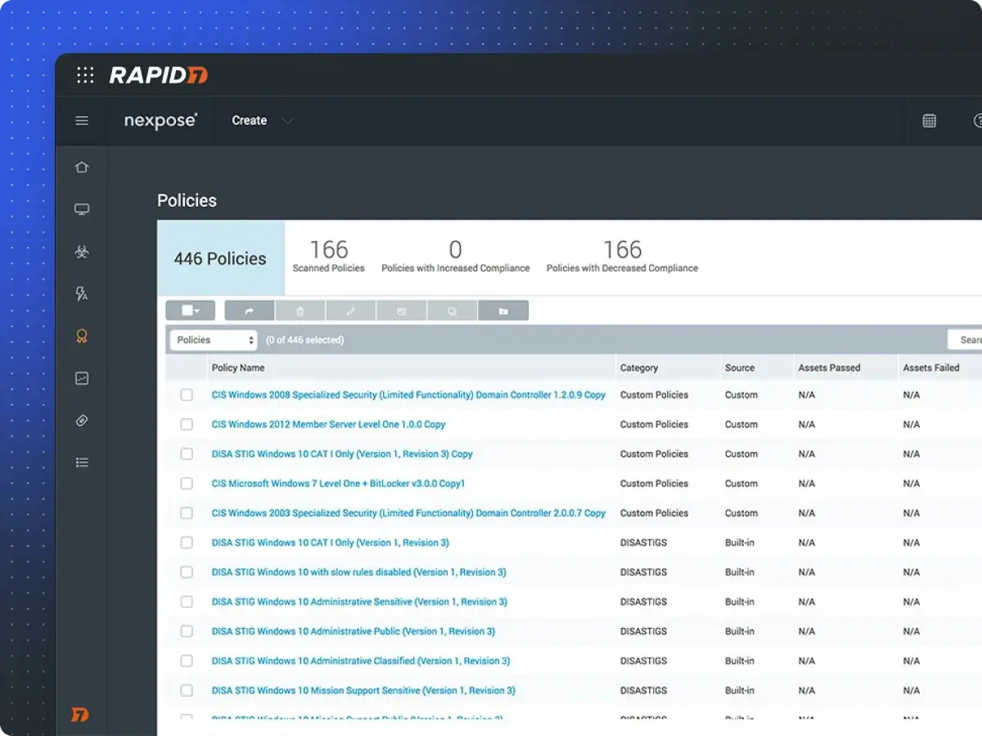This screenshot has width=982, height=736.
Task: Open CIS Windows 2012 Member Server Level One Copy
Action: click(328, 424)
